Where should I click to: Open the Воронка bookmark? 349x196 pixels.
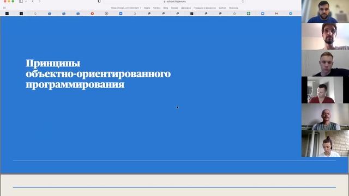[x=234, y=8]
